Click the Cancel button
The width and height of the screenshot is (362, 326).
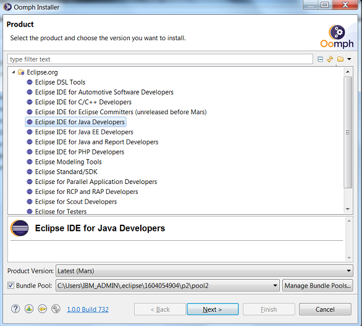click(x=325, y=309)
